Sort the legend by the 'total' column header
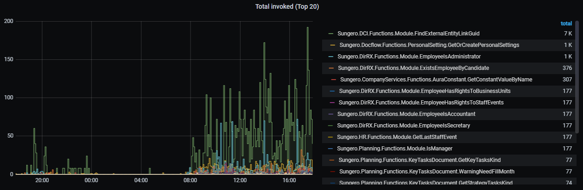 pos(566,23)
